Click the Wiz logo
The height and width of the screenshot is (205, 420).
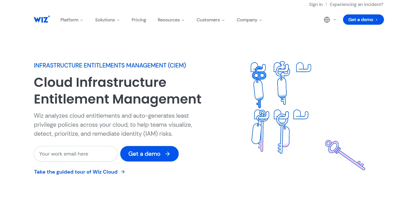[x=42, y=19]
